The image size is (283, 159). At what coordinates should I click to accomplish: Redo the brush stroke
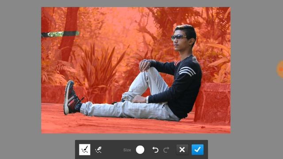click(x=166, y=150)
